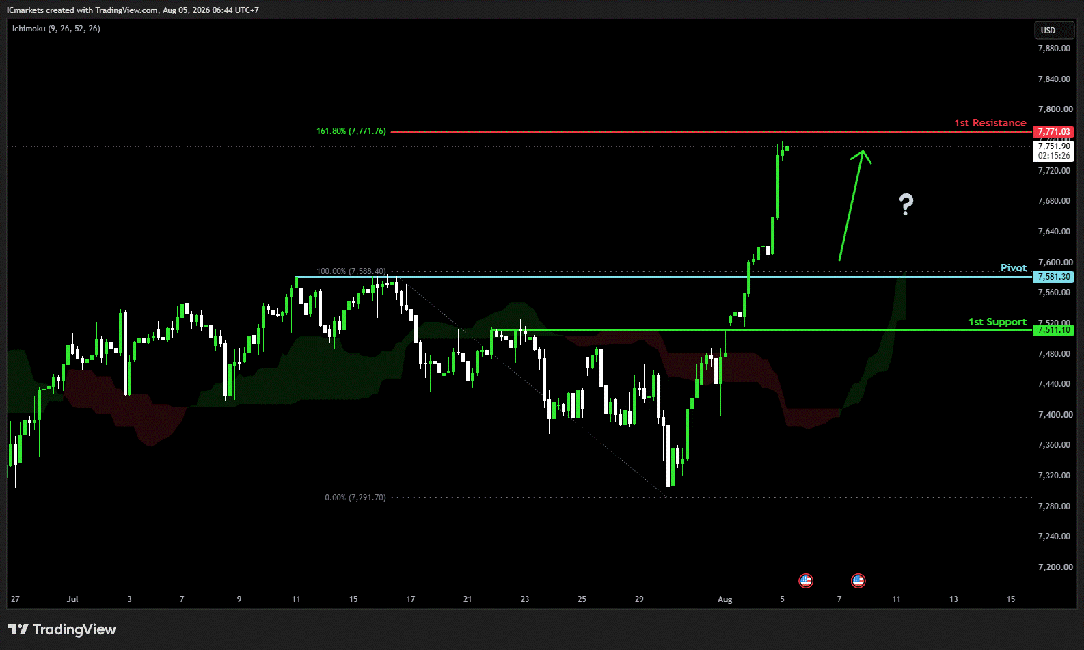Select the 1st Resistance label
The width and height of the screenshot is (1084, 650).
point(990,123)
